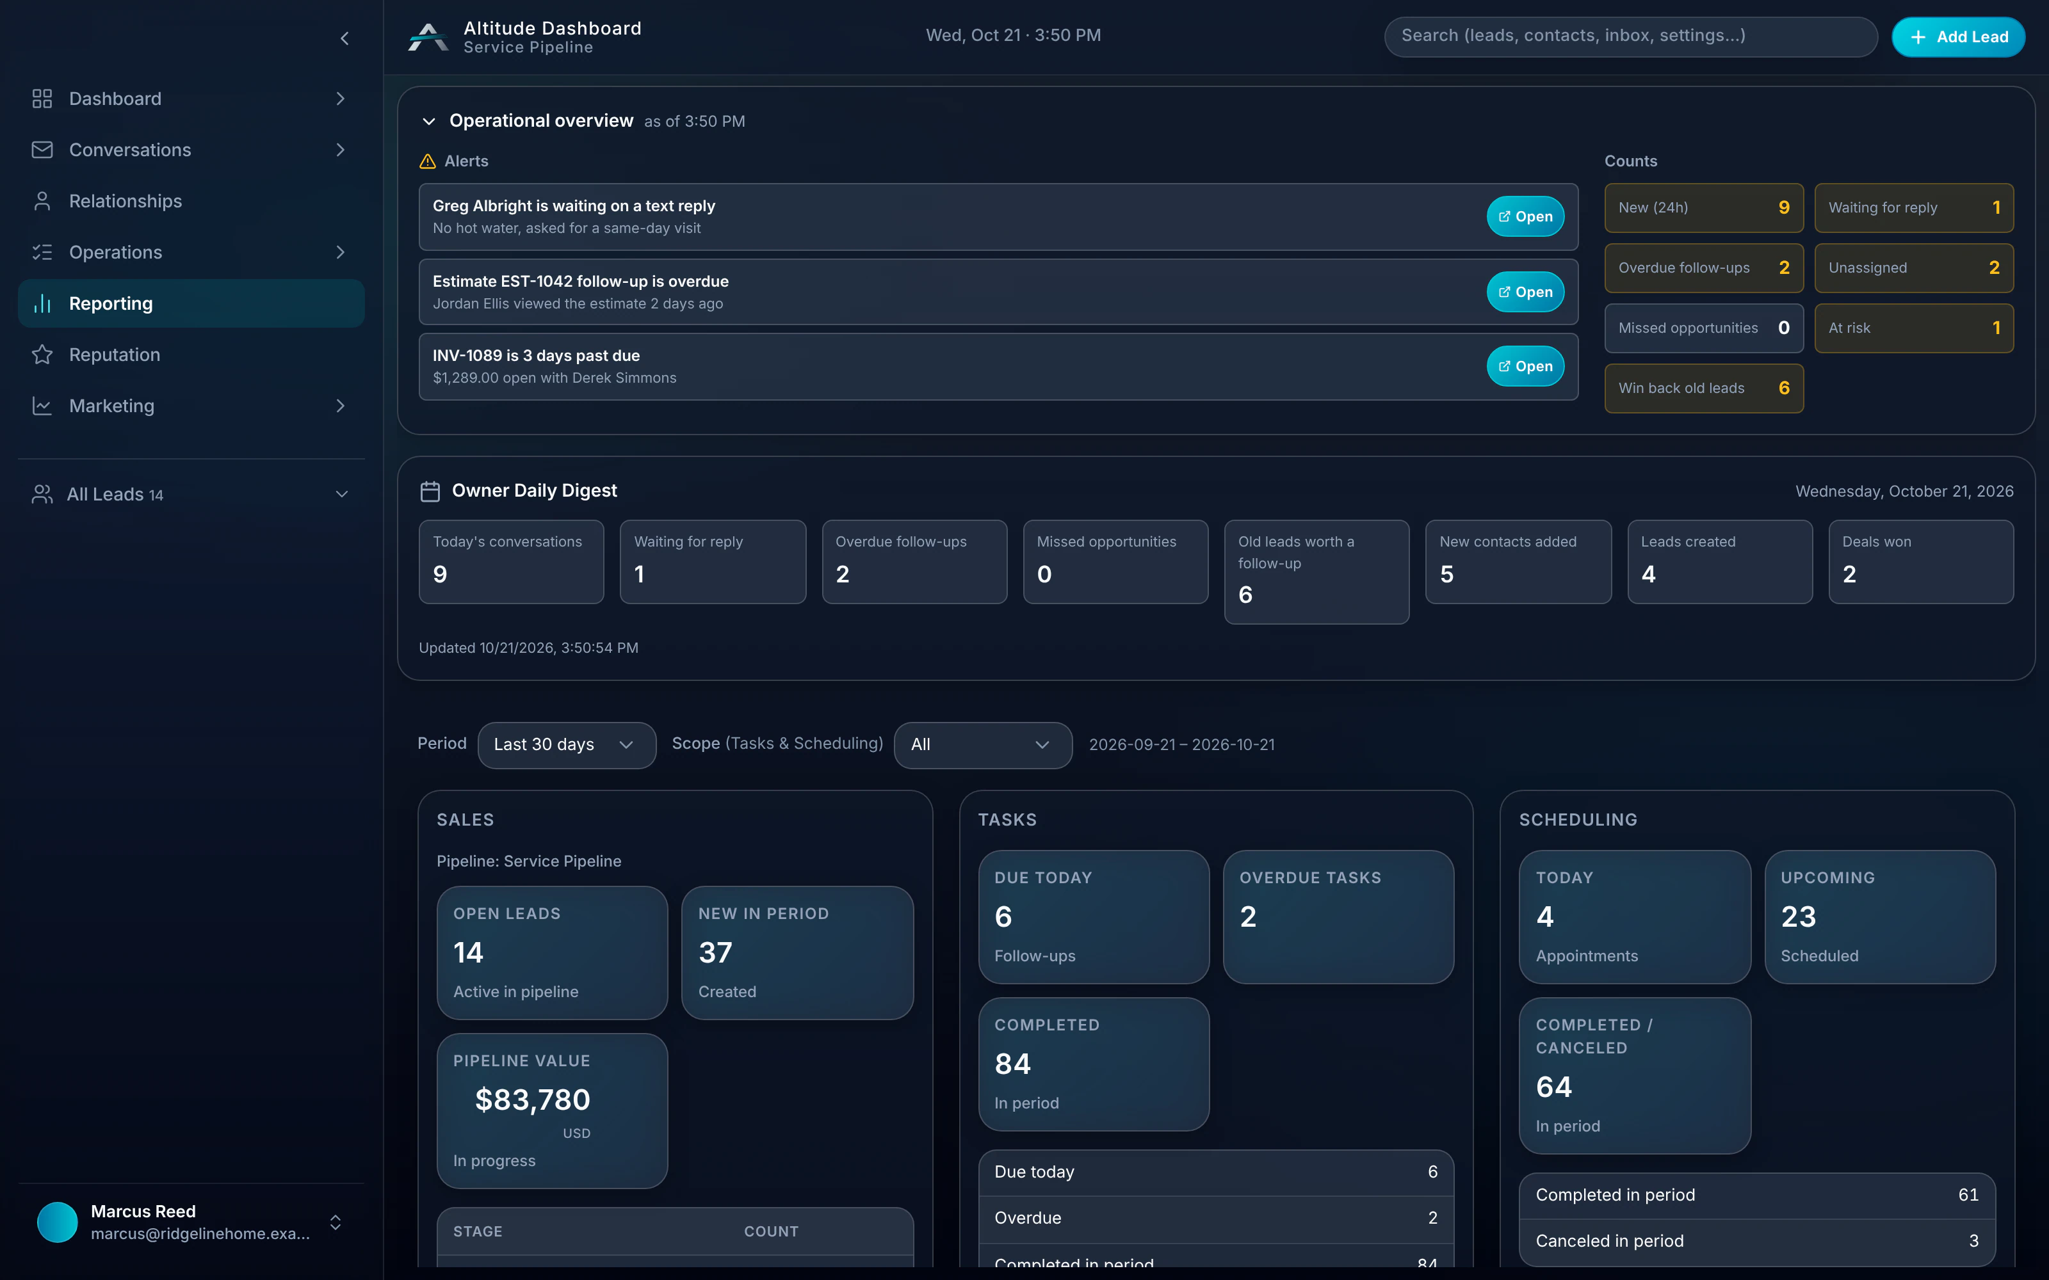The image size is (2049, 1280).
Task: Click the At risk count tile
Action: tap(1913, 328)
